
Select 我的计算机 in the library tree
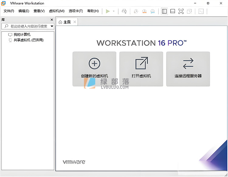click(19, 35)
